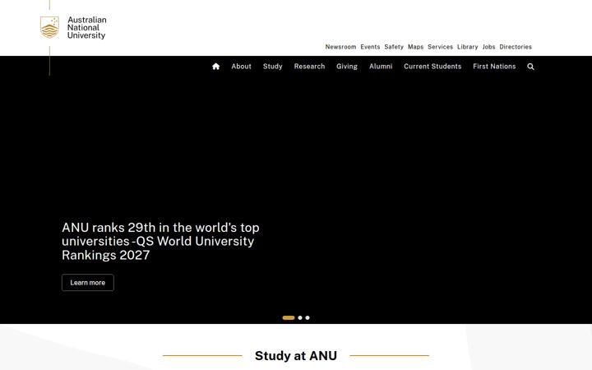Visit the Newsroom link
This screenshot has width=592, height=370.
pyautogui.click(x=340, y=47)
